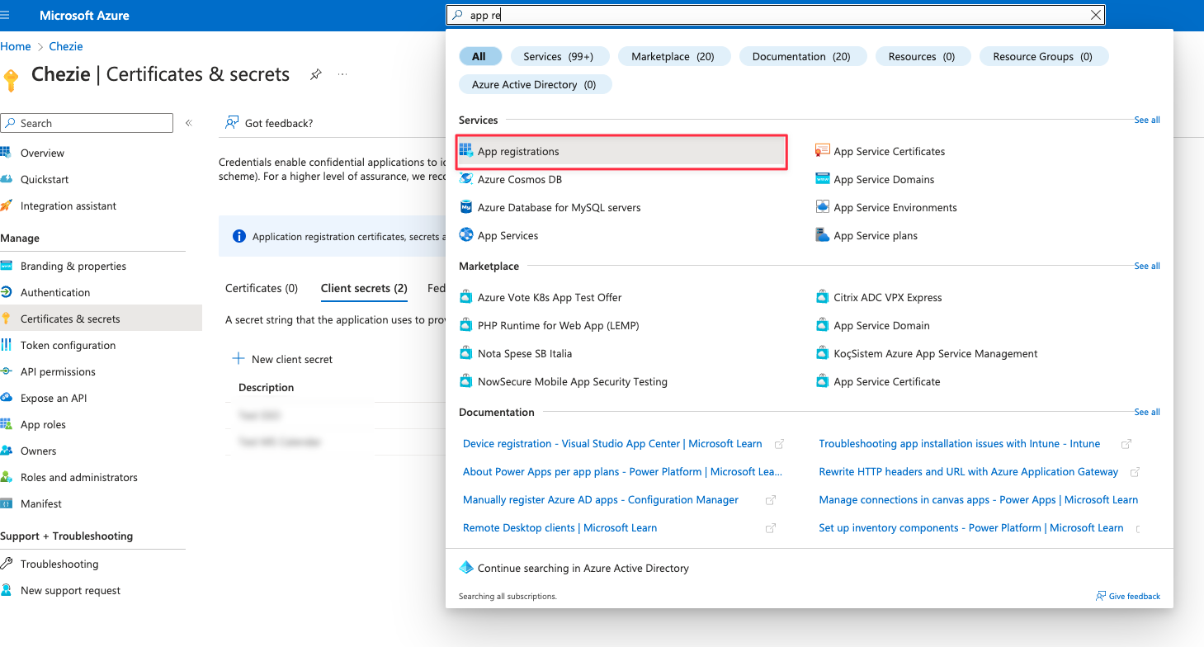Viewport: 1204px width, 647px height.
Task: Collapse the sidebar with double chevron
Action: [x=188, y=123]
